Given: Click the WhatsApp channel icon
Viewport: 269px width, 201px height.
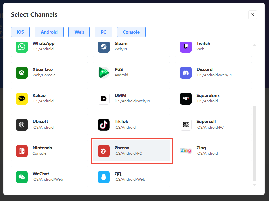Looking at the screenshot, I should coord(22,47).
